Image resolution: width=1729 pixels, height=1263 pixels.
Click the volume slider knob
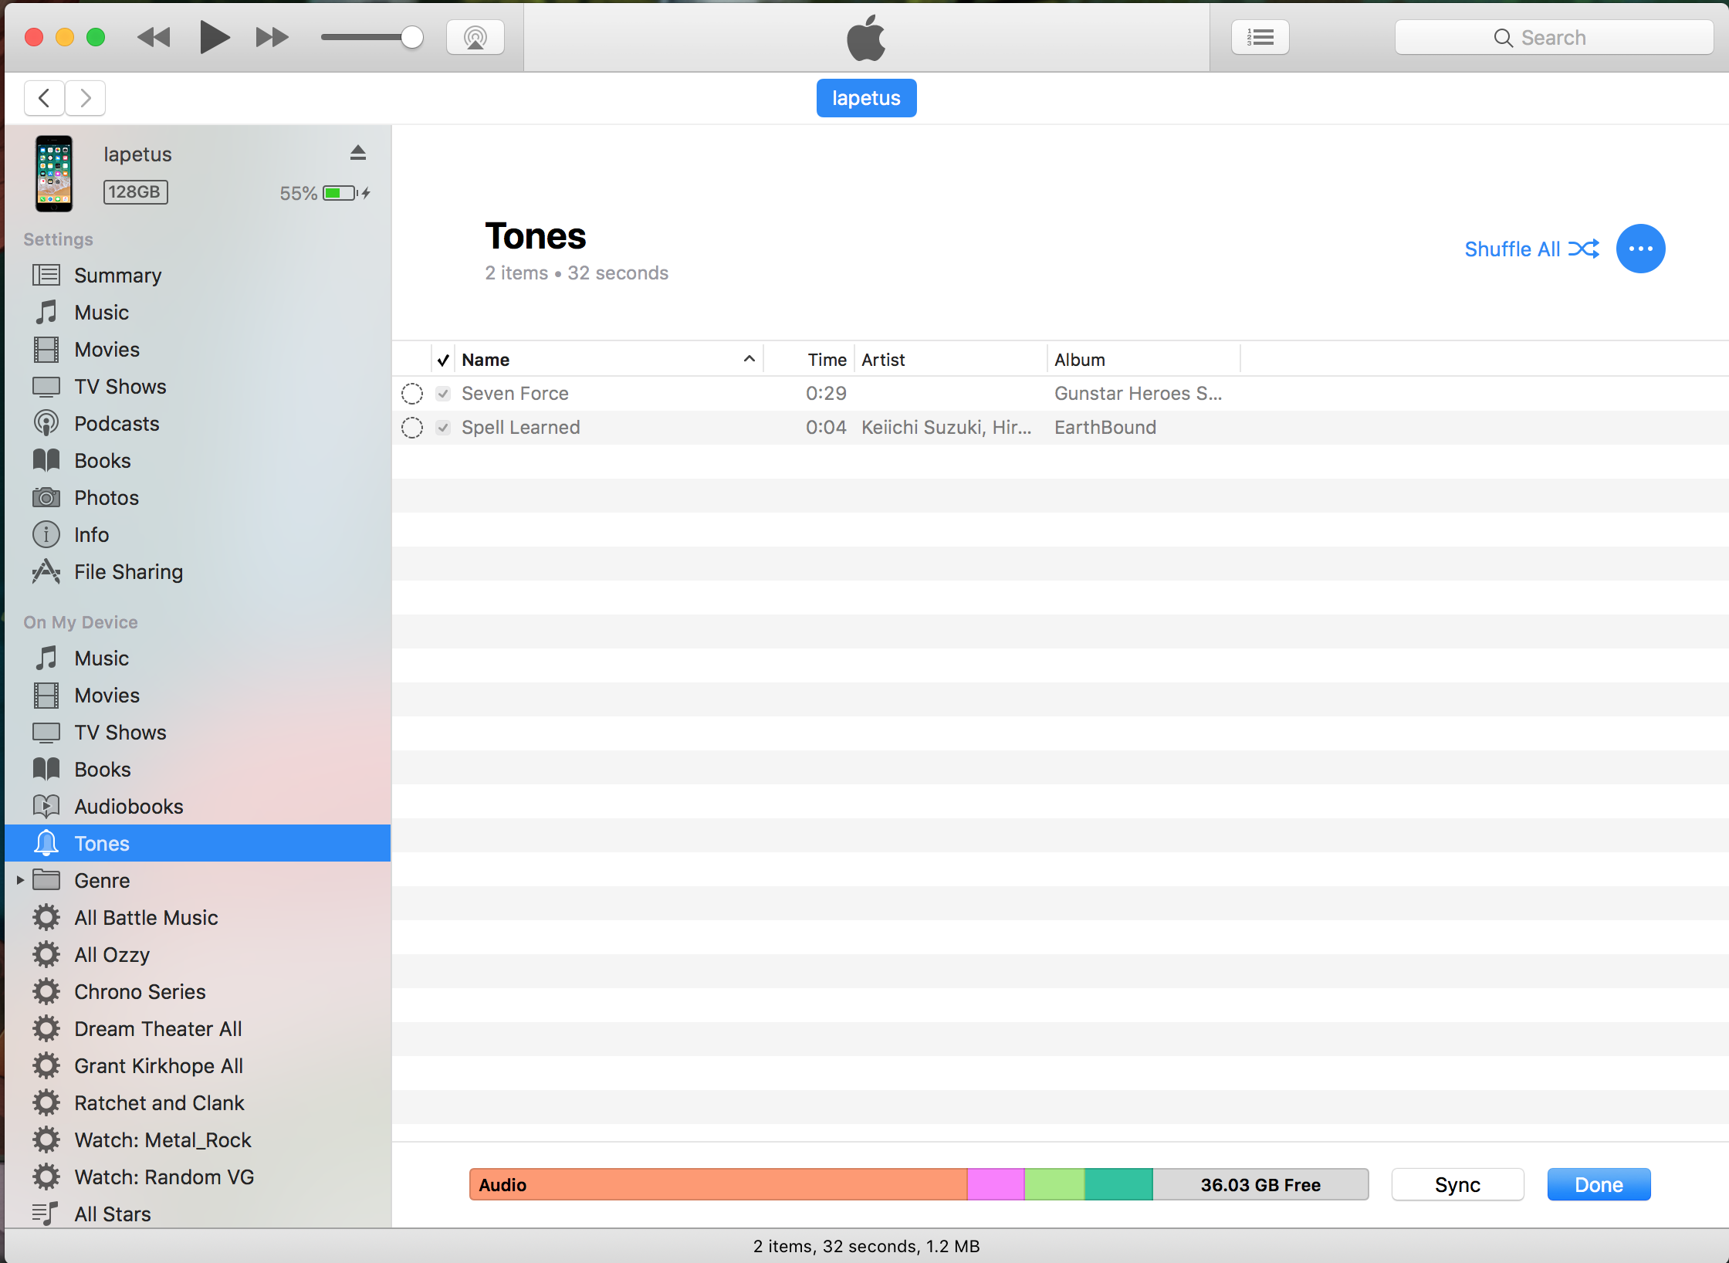click(412, 37)
